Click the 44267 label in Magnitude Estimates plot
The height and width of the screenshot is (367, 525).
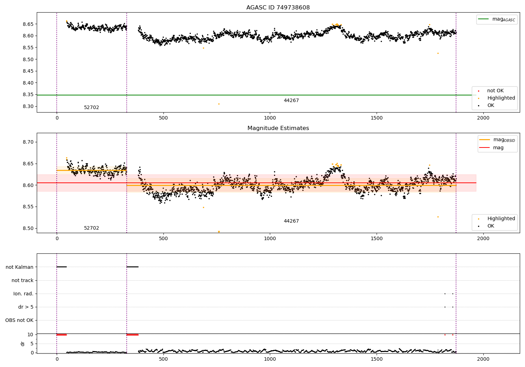(x=291, y=221)
